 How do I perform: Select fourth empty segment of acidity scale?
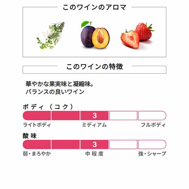[x=123, y=144]
